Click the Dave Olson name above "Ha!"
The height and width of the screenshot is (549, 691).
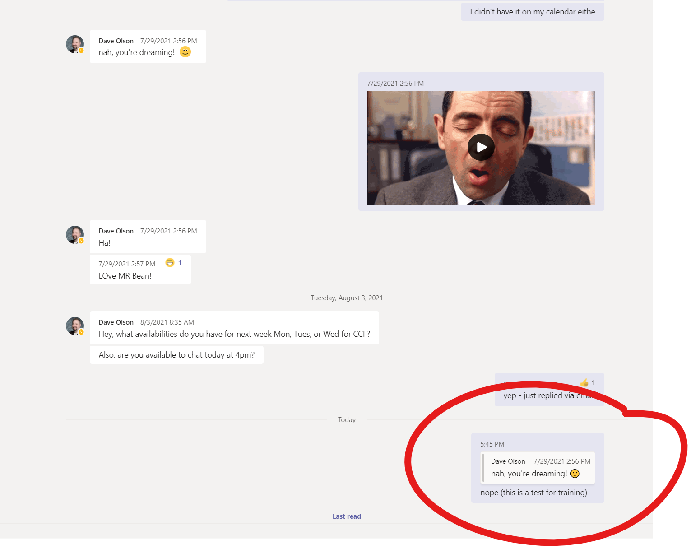point(116,231)
